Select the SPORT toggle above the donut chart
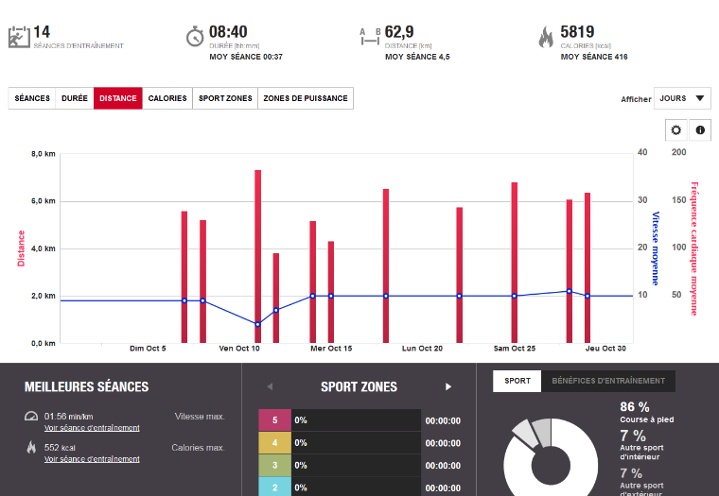Image resolution: width=719 pixels, height=496 pixels. tap(517, 381)
